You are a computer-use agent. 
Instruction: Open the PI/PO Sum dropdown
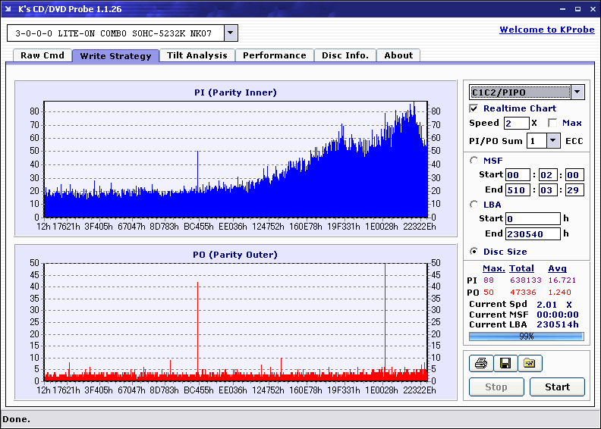(x=552, y=141)
